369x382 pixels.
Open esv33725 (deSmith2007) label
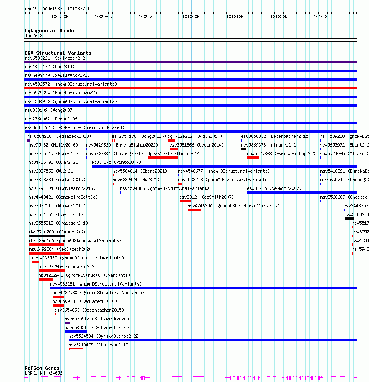point(274,189)
